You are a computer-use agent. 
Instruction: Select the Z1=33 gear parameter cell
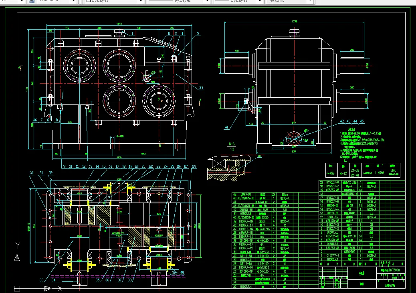pyautogui.click(x=355, y=171)
